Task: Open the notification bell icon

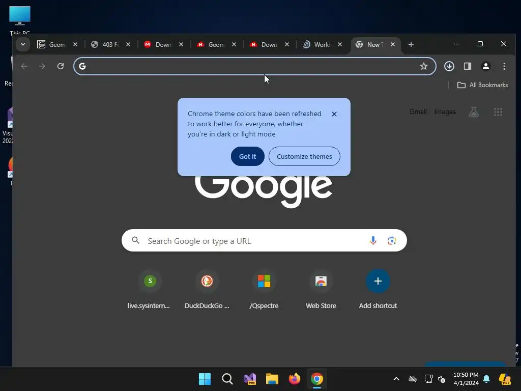Action: pyautogui.click(x=486, y=379)
